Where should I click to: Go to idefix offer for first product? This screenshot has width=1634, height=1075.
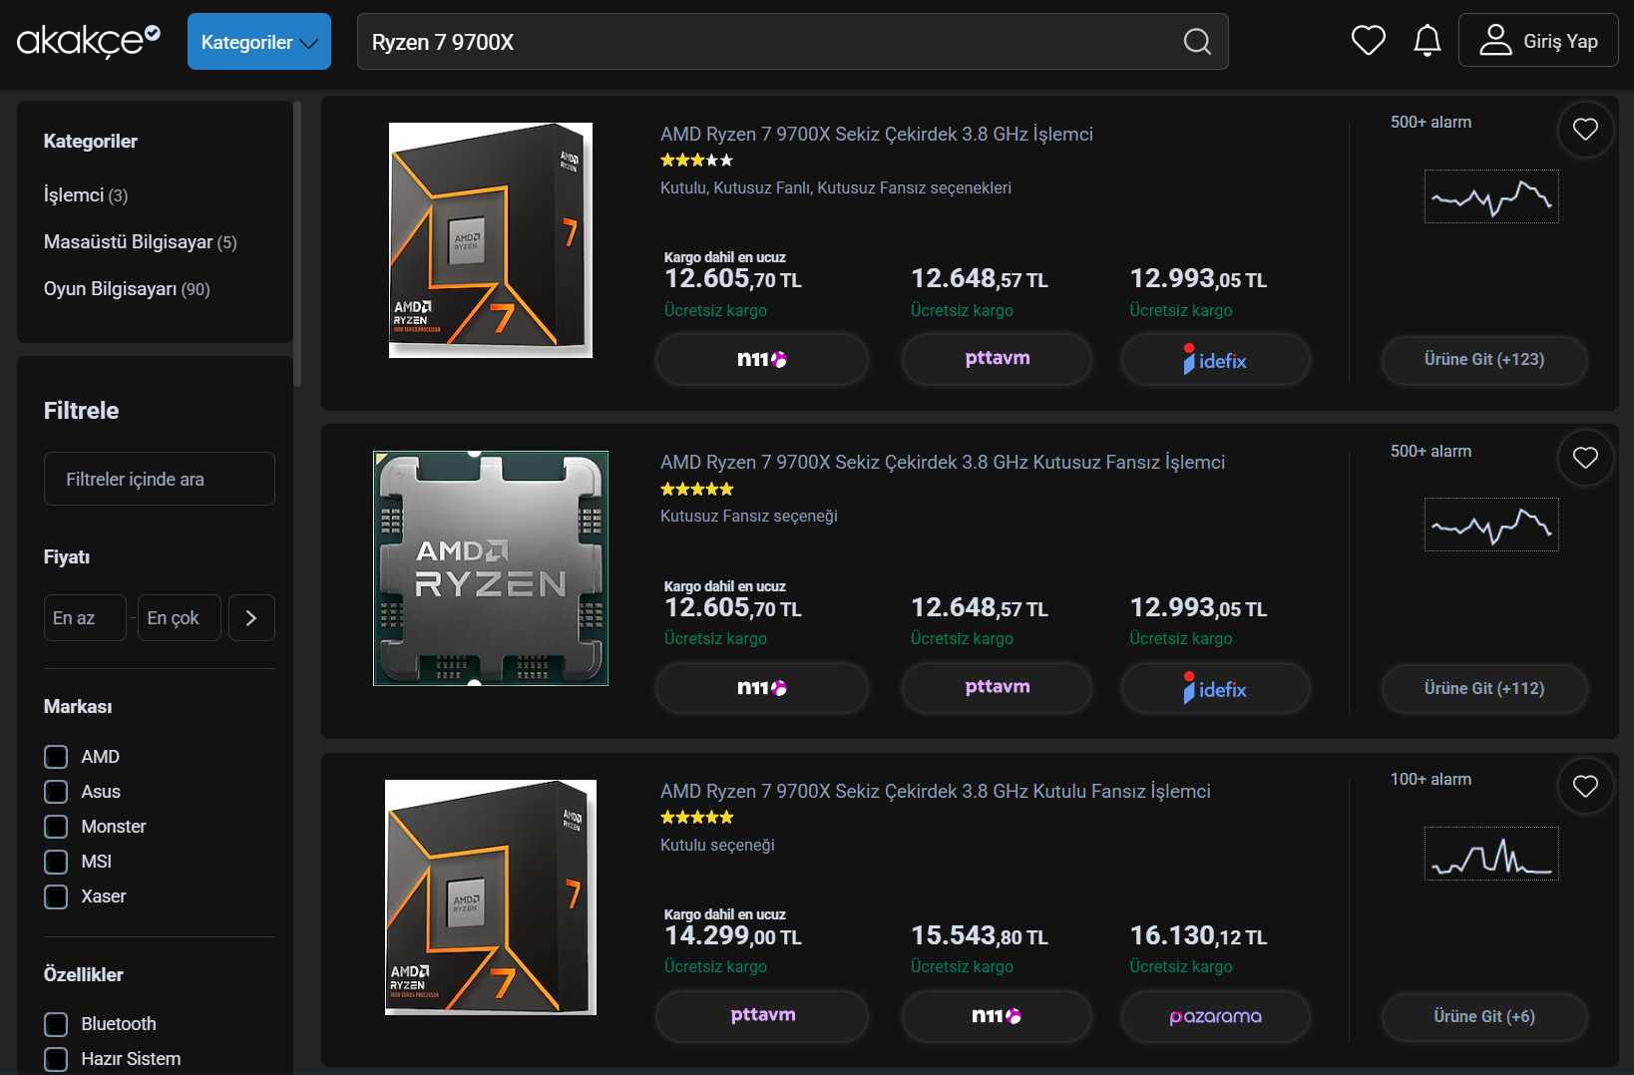point(1215,359)
